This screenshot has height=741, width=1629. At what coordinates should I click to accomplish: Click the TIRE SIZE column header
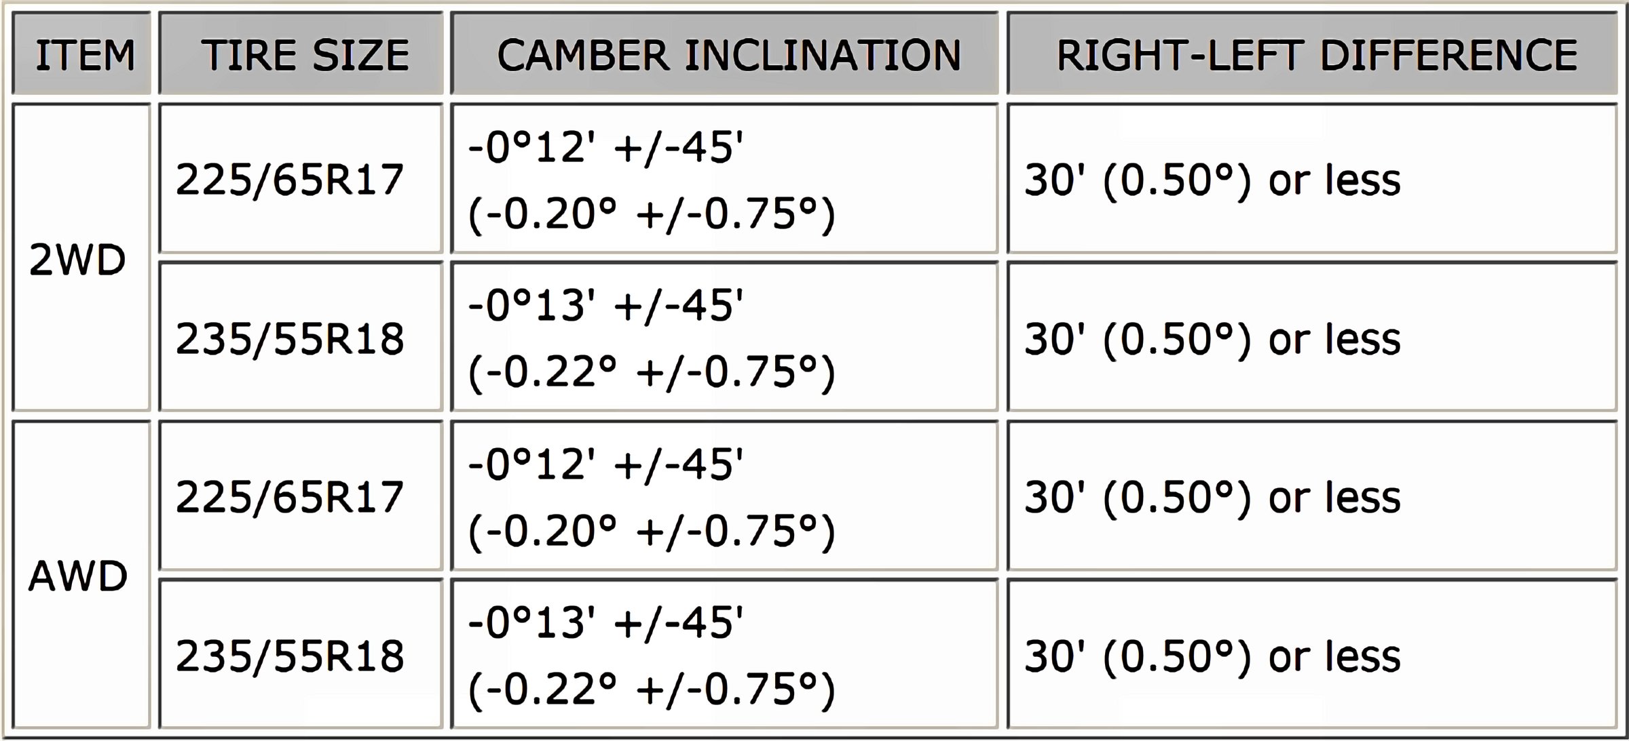click(301, 53)
